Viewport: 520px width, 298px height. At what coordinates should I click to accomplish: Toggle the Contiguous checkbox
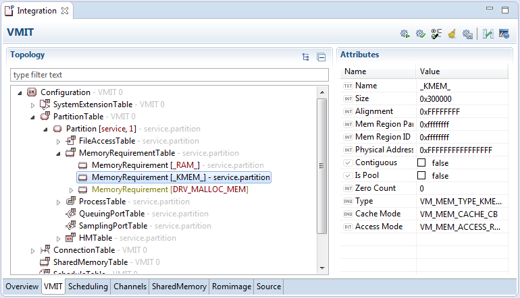click(x=421, y=163)
